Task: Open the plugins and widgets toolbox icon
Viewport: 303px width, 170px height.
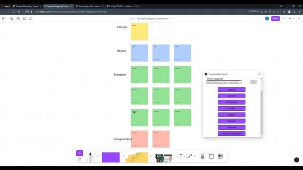Action: 18,19
